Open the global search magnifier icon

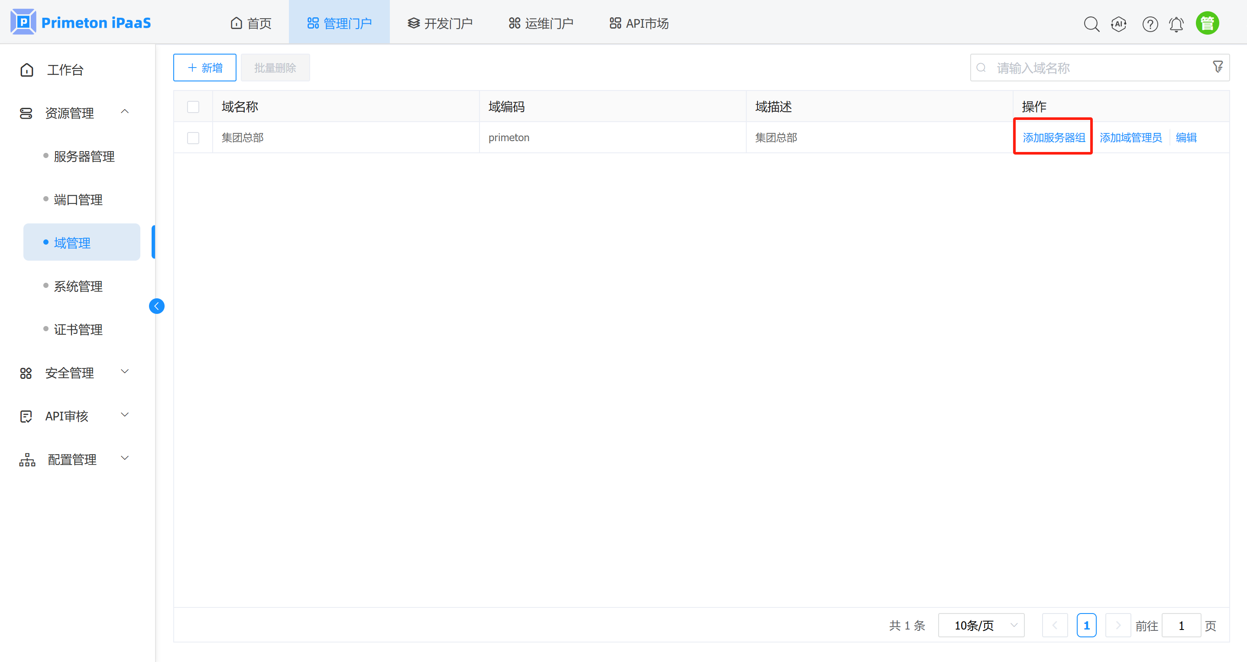click(x=1092, y=23)
